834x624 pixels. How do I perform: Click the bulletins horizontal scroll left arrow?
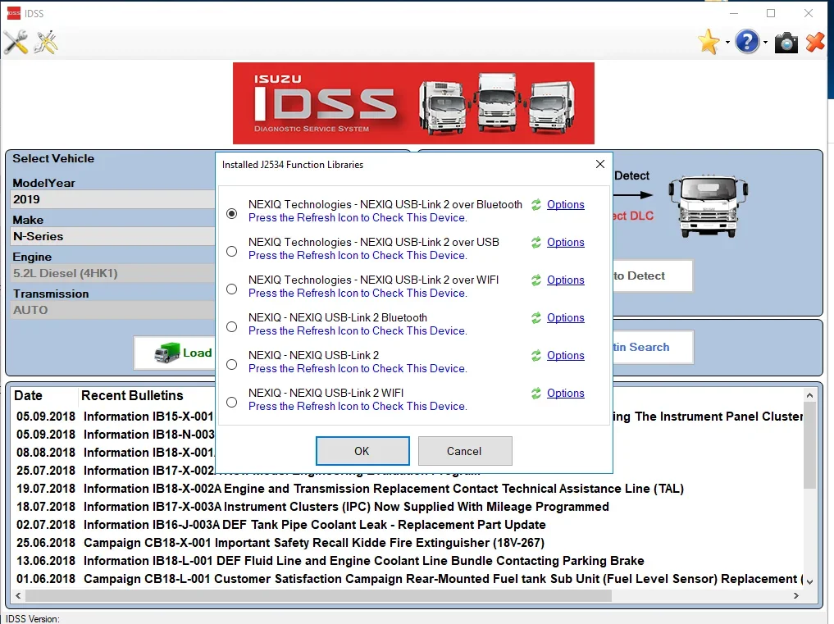19,596
